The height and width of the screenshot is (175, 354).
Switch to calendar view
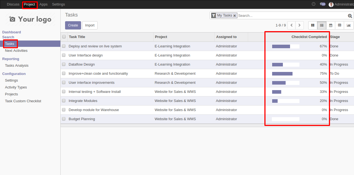pyautogui.click(x=331, y=25)
